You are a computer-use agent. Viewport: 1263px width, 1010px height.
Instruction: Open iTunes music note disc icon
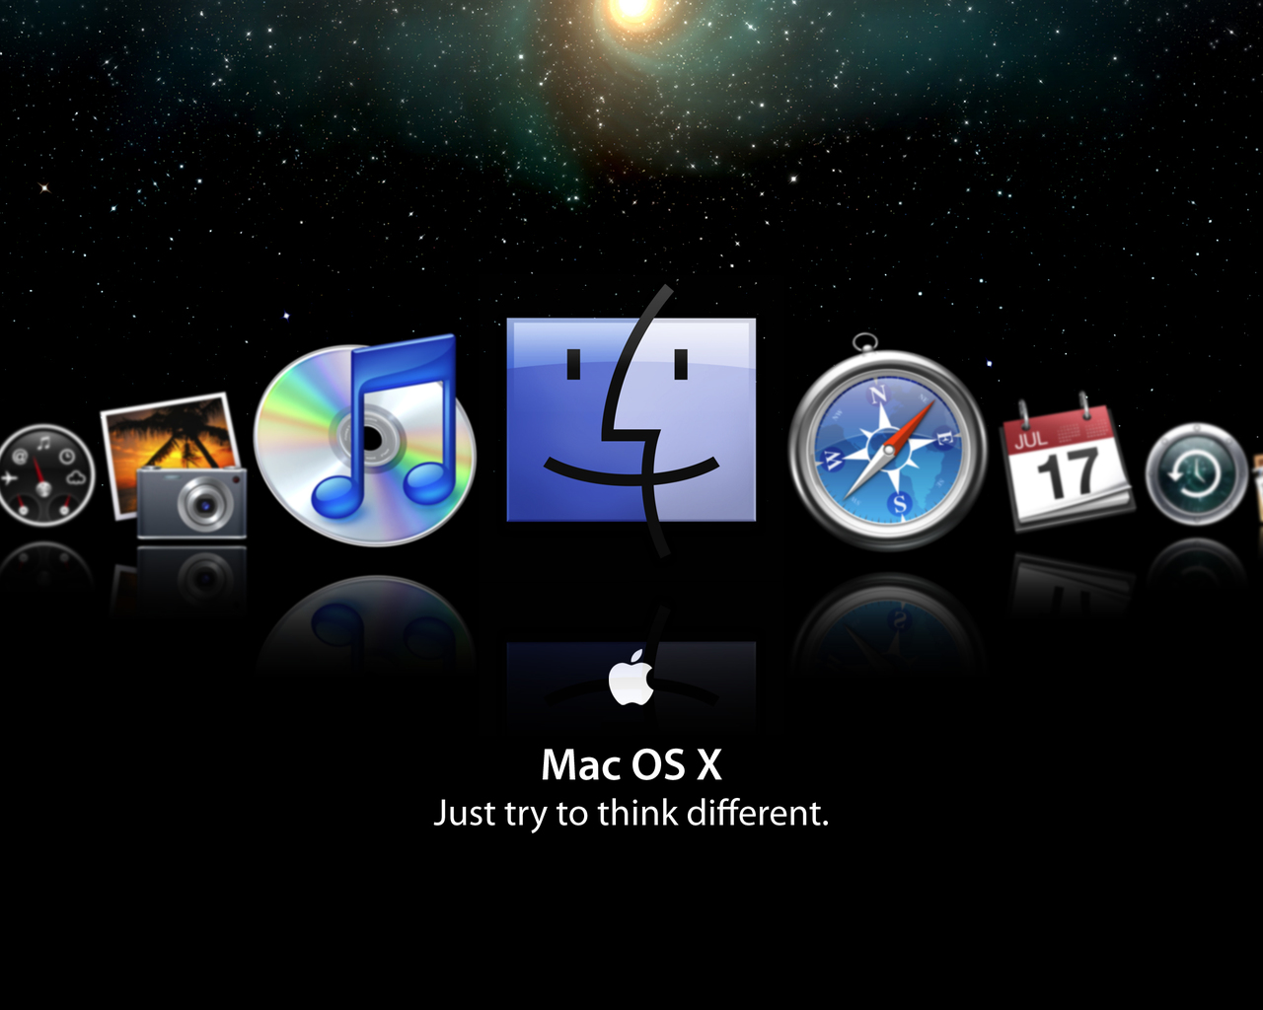tap(365, 440)
